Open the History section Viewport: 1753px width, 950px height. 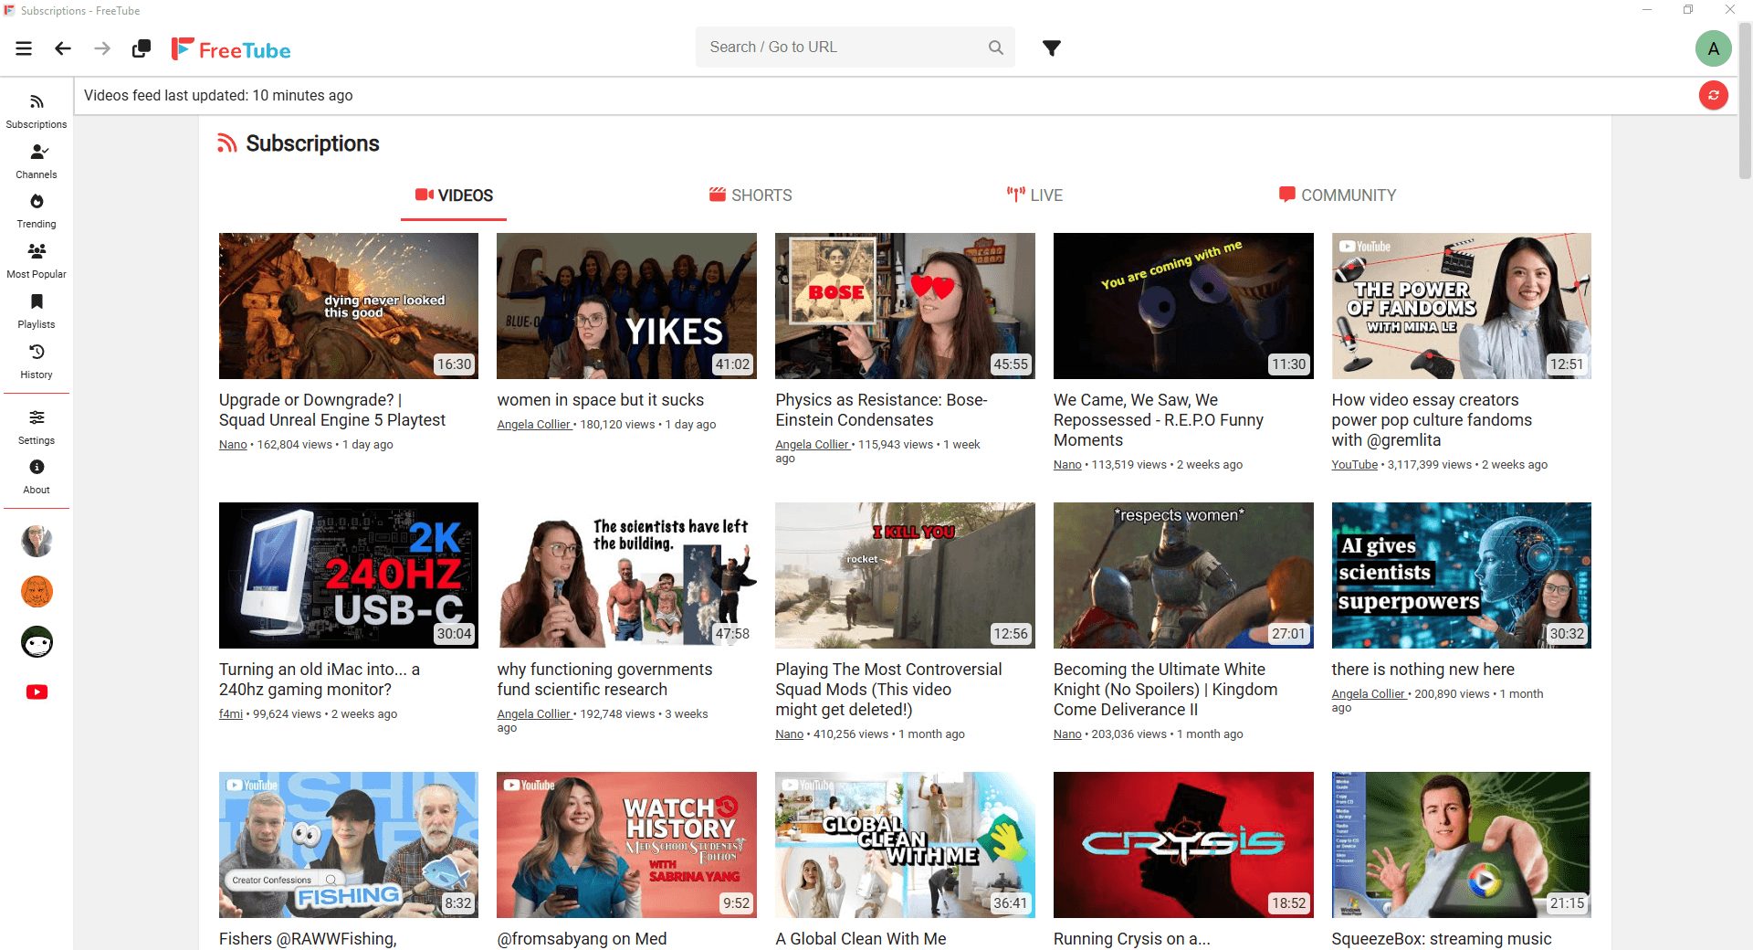coord(37,360)
